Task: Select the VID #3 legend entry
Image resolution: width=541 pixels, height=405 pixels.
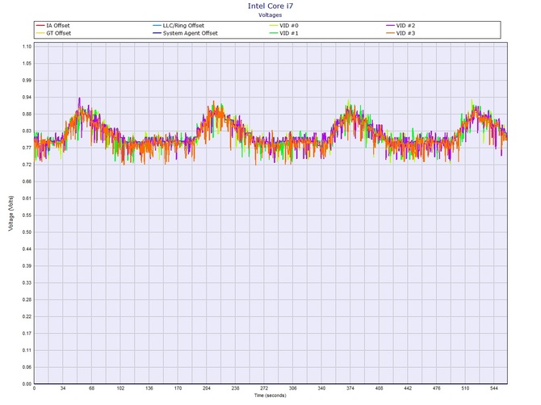Action: pos(401,33)
